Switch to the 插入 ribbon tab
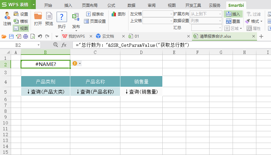 click(x=68, y=5)
